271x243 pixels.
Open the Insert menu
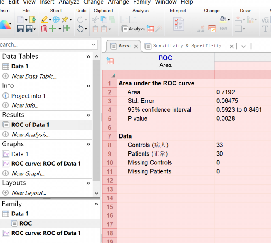tap(47, 2)
